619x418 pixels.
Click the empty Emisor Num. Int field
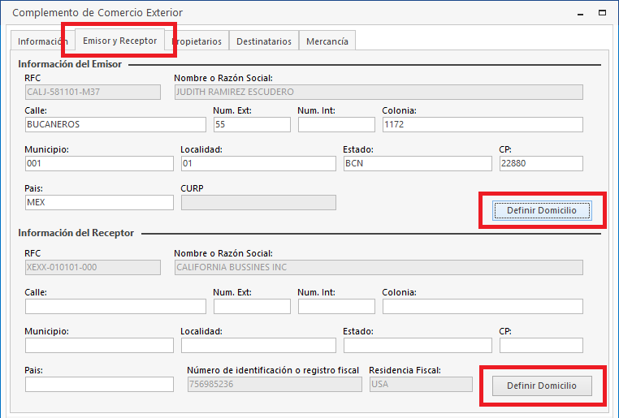click(336, 125)
